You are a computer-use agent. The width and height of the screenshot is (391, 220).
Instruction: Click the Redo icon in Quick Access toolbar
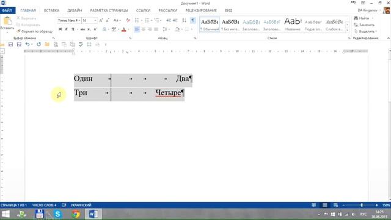coord(38,45)
